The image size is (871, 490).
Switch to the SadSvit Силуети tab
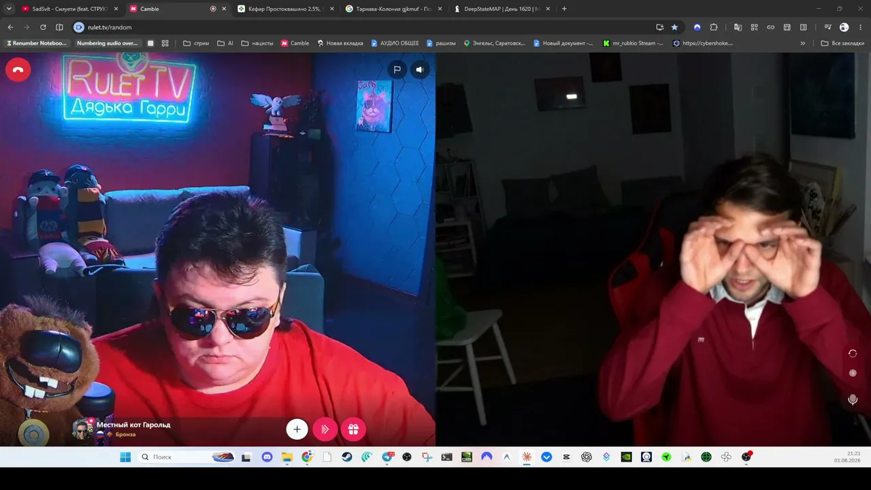click(70, 9)
